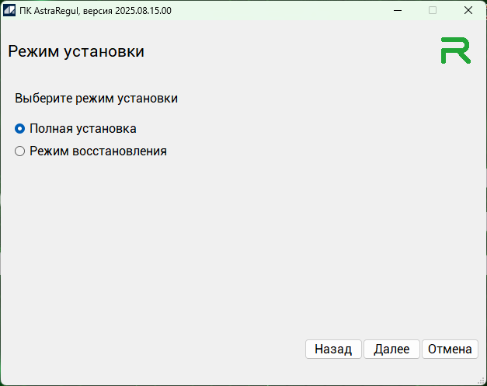Go back with the Назад button
Viewport: 487px width, 386px height.
(x=333, y=349)
